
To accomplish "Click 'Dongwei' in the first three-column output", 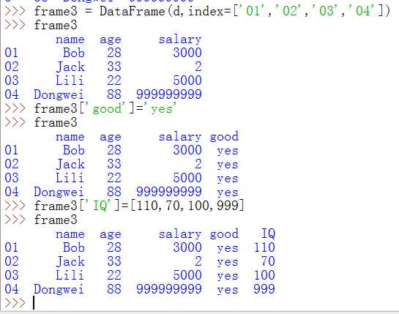I will pos(59,94).
